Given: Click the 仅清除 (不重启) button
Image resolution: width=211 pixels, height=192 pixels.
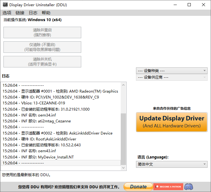Looking at the screenshot, I should tap(42, 47).
